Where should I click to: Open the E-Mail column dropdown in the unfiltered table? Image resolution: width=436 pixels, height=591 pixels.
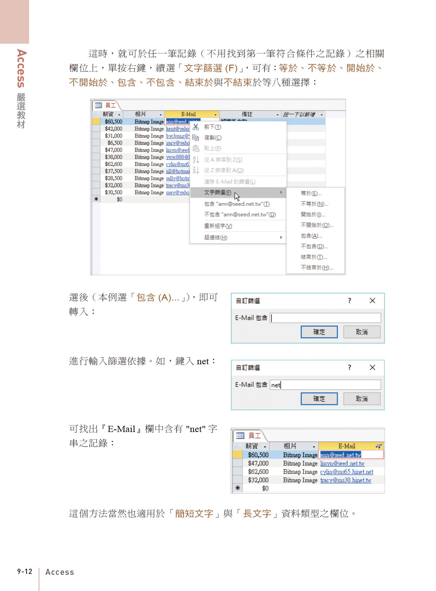215,115
